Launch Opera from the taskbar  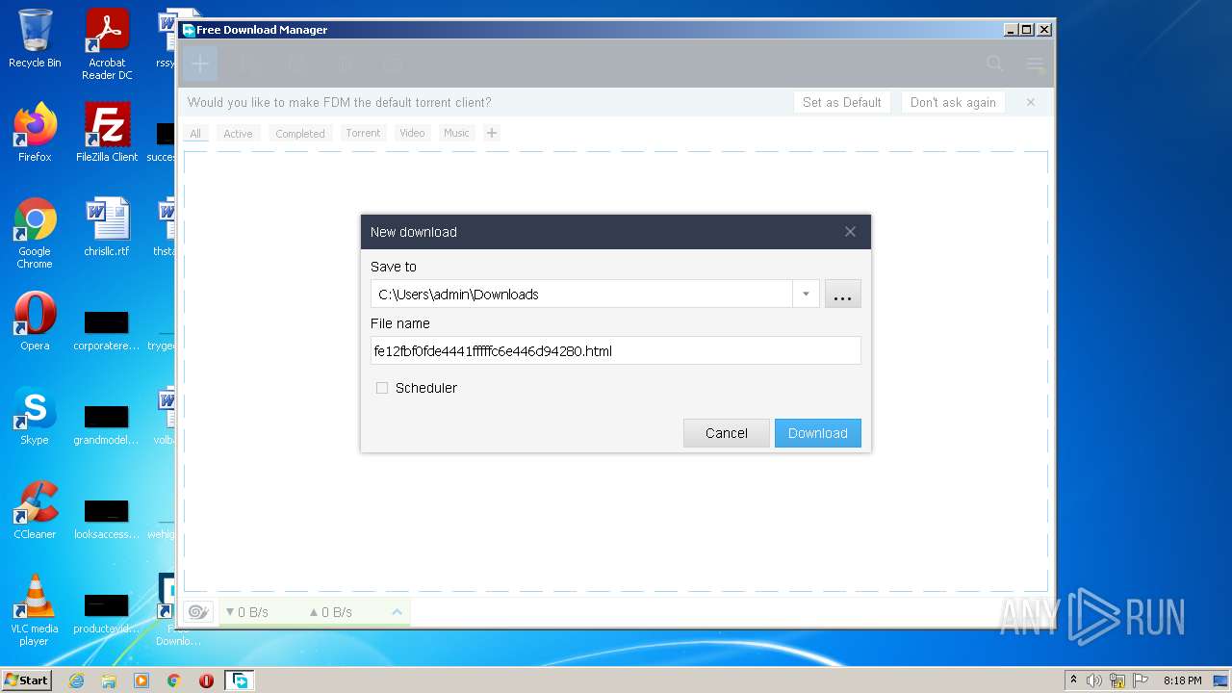click(206, 680)
